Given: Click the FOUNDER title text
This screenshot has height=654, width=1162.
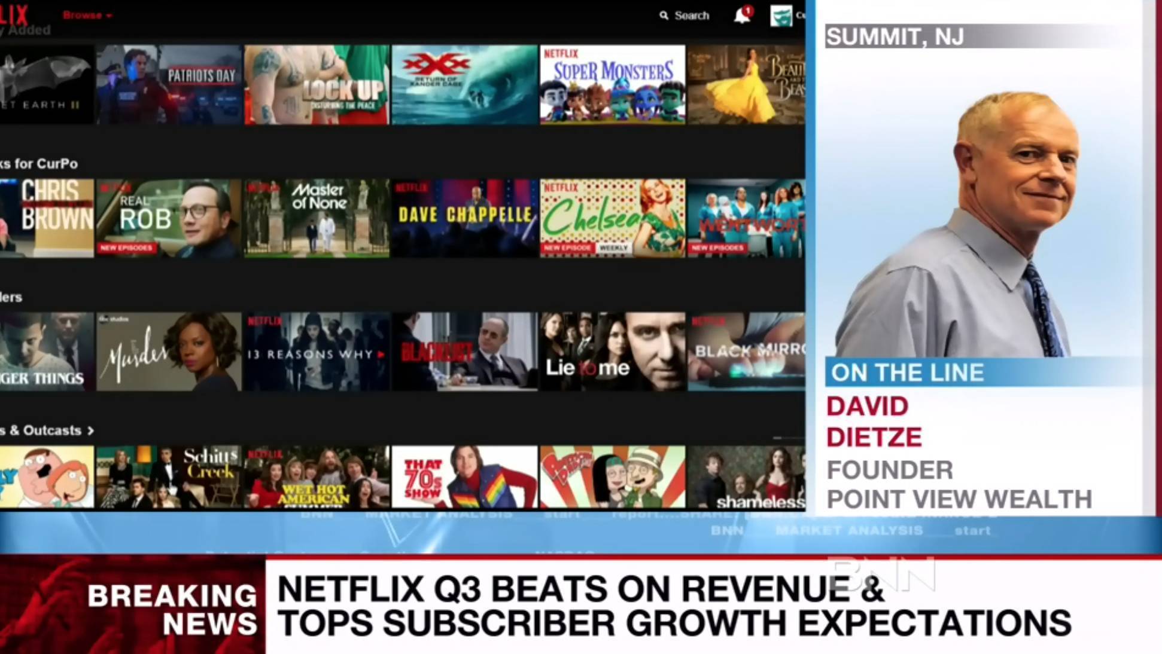Looking at the screenshot, I should (x=890, y=470).
